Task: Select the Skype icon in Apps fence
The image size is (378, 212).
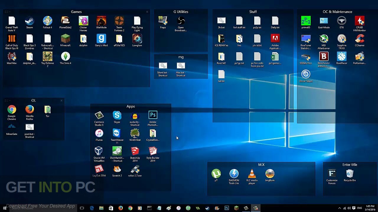Action: 117,117
